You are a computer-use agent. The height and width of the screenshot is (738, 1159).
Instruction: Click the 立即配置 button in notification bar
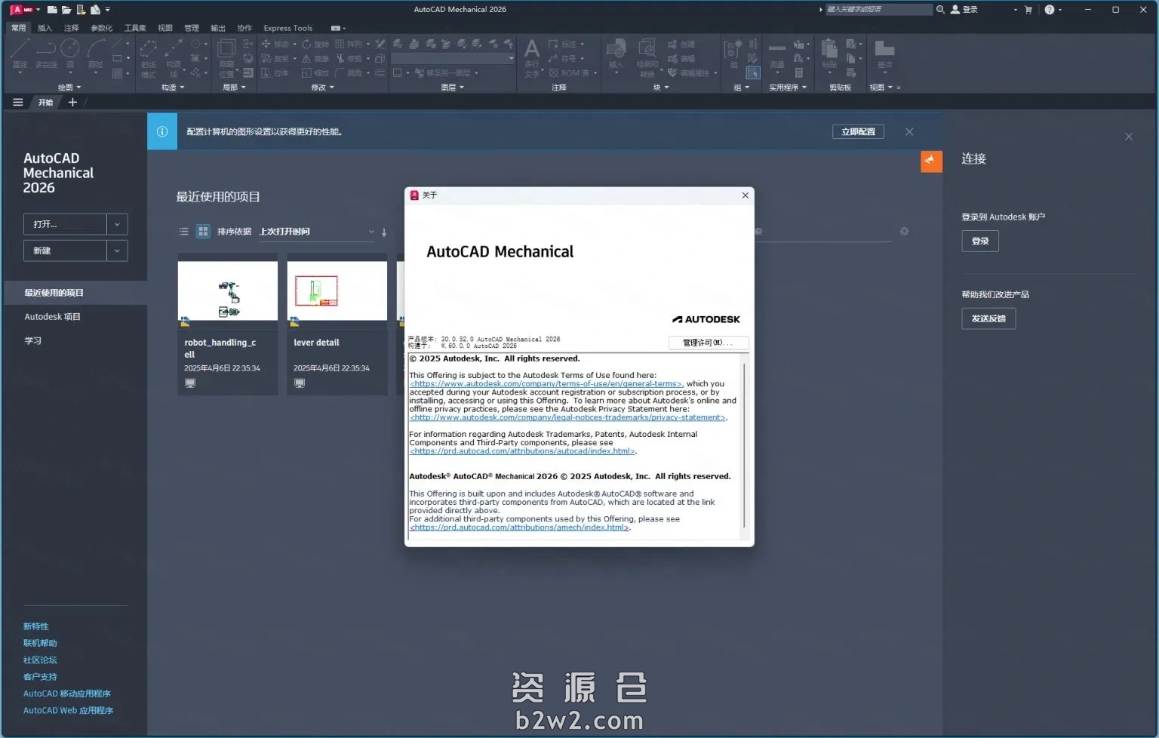pyautogui.click(x=858, y=131)
